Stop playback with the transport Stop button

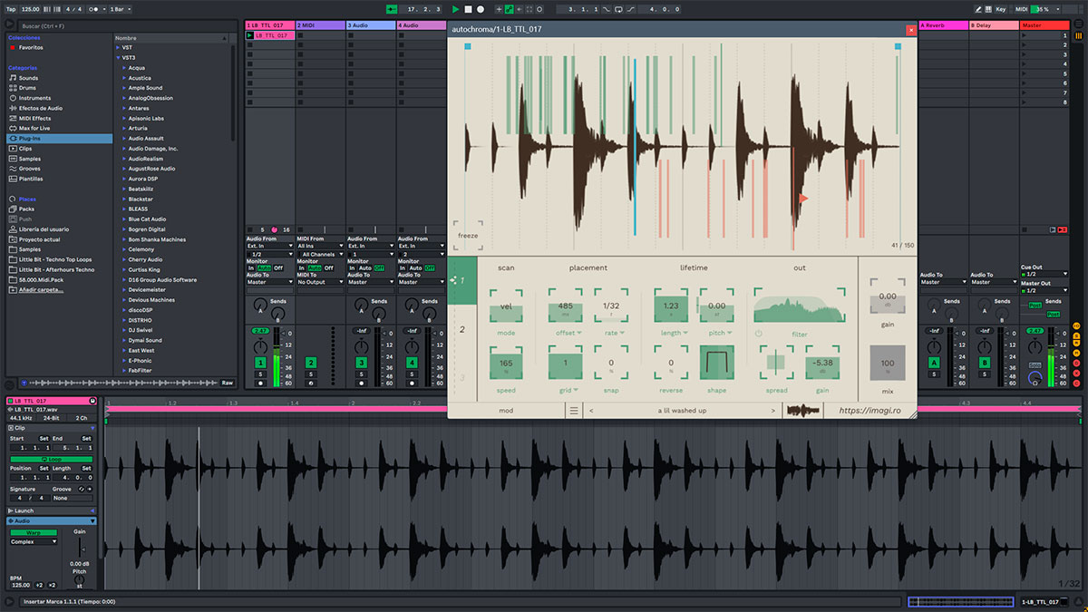click(468, 9)
